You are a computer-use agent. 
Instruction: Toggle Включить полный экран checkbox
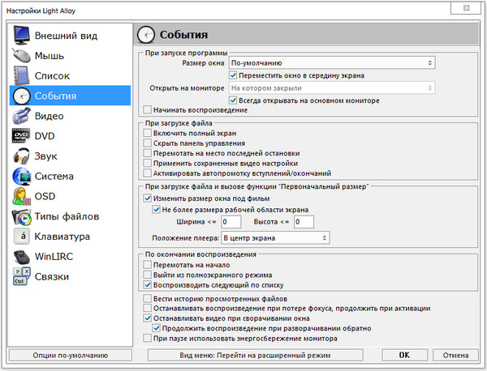pyautogui.click(x=146, y=132)
